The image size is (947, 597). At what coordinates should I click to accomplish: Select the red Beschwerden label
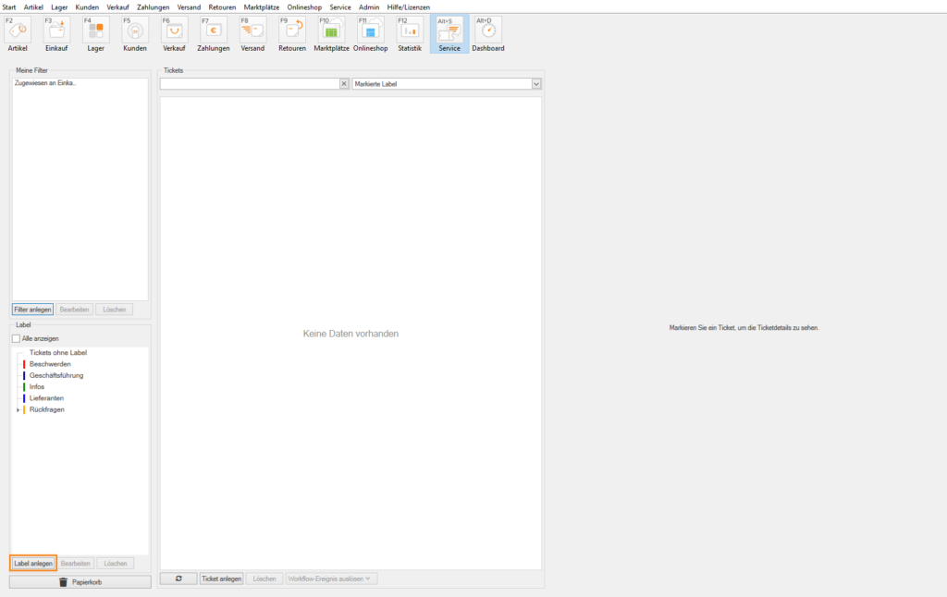(50, 364)
